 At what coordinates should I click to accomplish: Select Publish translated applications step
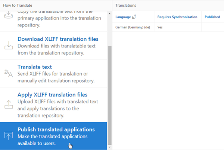click(x=56, y=129)
